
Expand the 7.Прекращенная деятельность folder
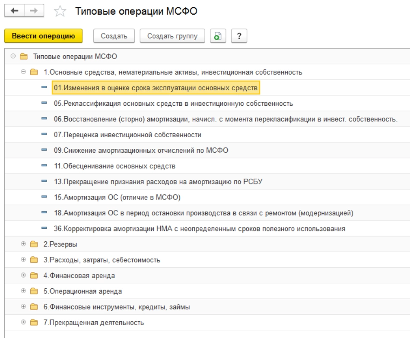click(x=23, y=322)
